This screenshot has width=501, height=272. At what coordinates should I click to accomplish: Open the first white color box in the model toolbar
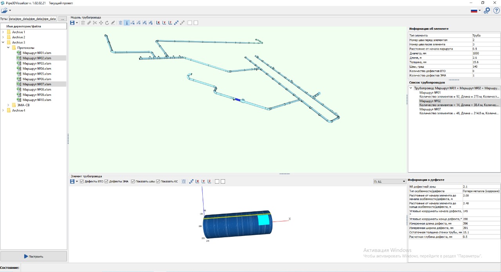click(x=190, y=23)
